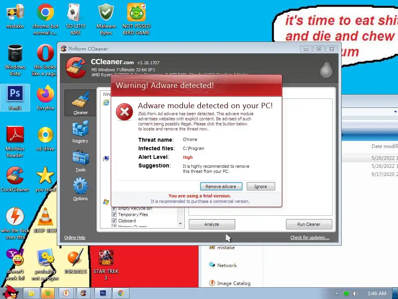Click the Run Cleaner button
The image size is (398, 299).
(x=309, y=224)
